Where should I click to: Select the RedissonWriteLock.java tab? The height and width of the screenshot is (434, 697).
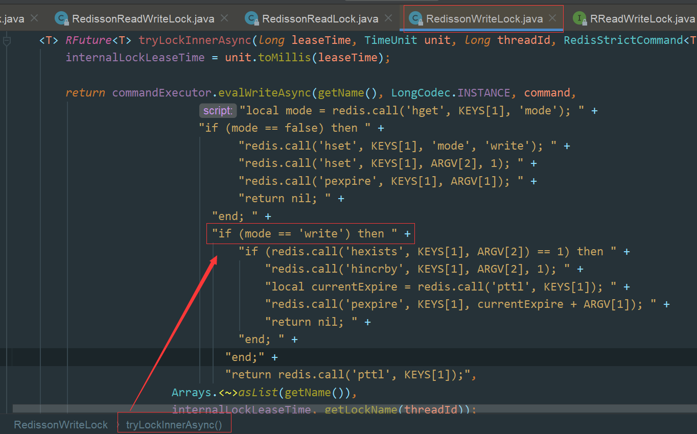484,19
